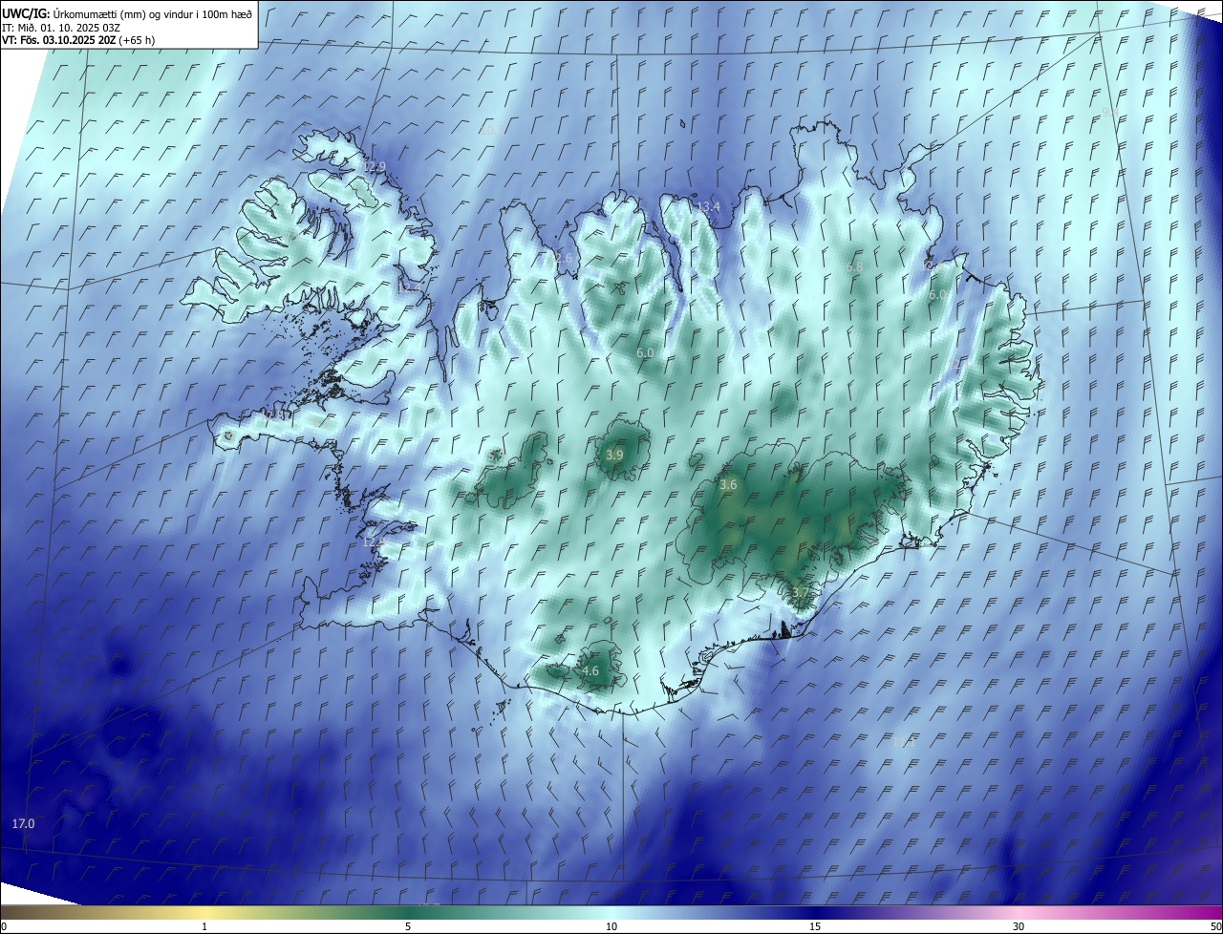Click the 3.6 value label on Vatnajökull
This screenshot has width=1223, height=934.
[728, 485]
